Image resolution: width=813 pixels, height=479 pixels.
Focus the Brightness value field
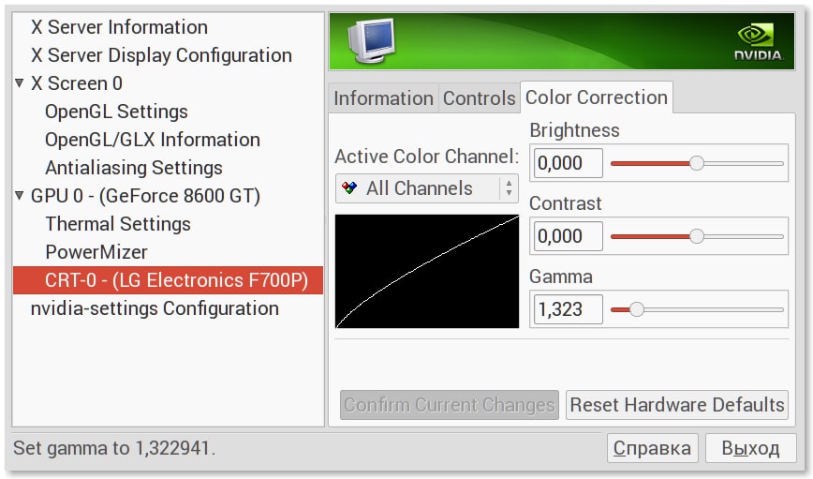[x=569, y=163]
